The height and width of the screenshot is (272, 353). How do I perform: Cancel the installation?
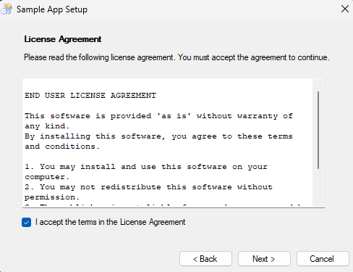pos(323,259)
